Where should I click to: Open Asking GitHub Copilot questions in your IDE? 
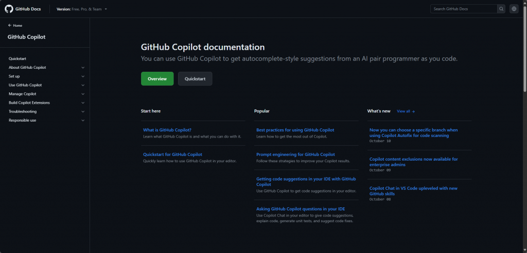[x=301, y=209]
